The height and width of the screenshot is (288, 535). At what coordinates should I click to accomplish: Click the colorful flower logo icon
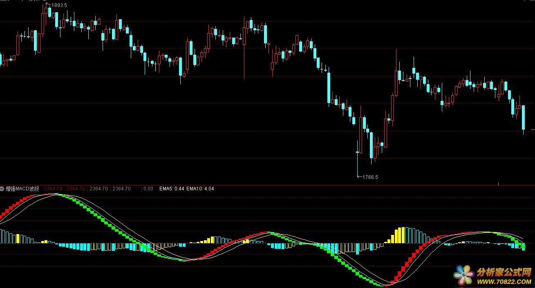(464, 275)
